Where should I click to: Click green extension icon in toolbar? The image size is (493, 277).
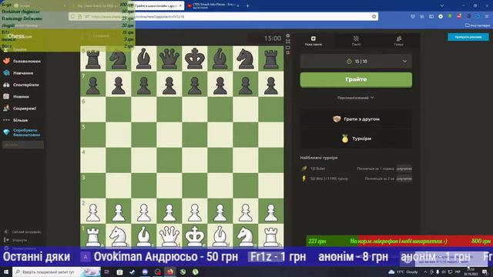[450, 16]
